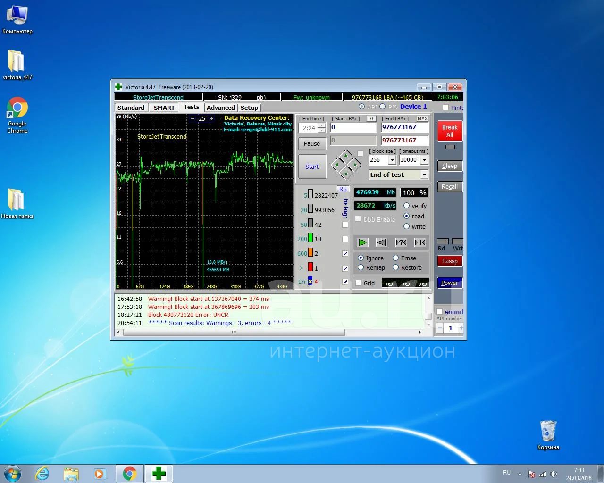Click the Passp button
604x483 pixels.
click(x=450, y=261)
